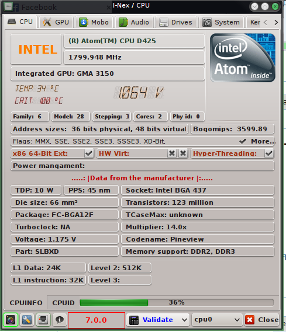Viewport: 286px width, 332px height.
Task: Click the L1 instruction: 32K field
Action: [x=48, y=280]
